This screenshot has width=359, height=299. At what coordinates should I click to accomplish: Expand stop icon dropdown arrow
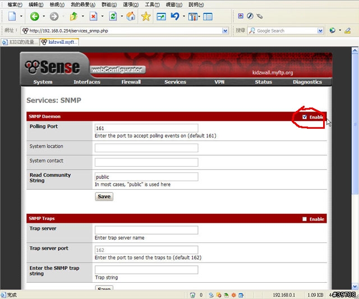point(102,16)
